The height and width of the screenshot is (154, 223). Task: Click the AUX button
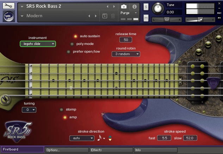(x=219, y=13)
